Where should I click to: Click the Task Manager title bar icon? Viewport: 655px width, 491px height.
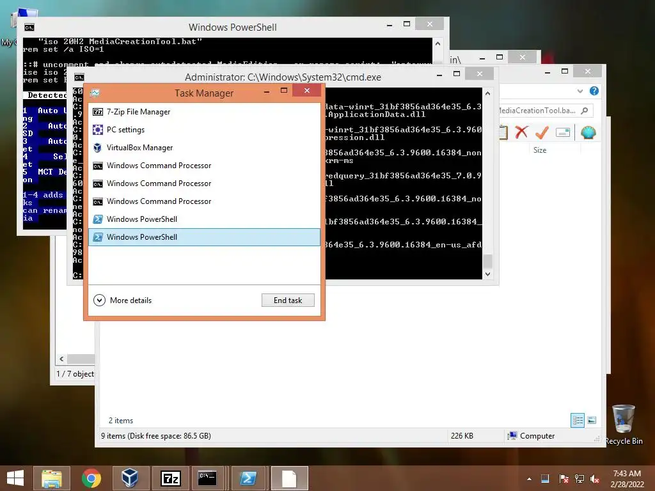[x=95, y=93]
